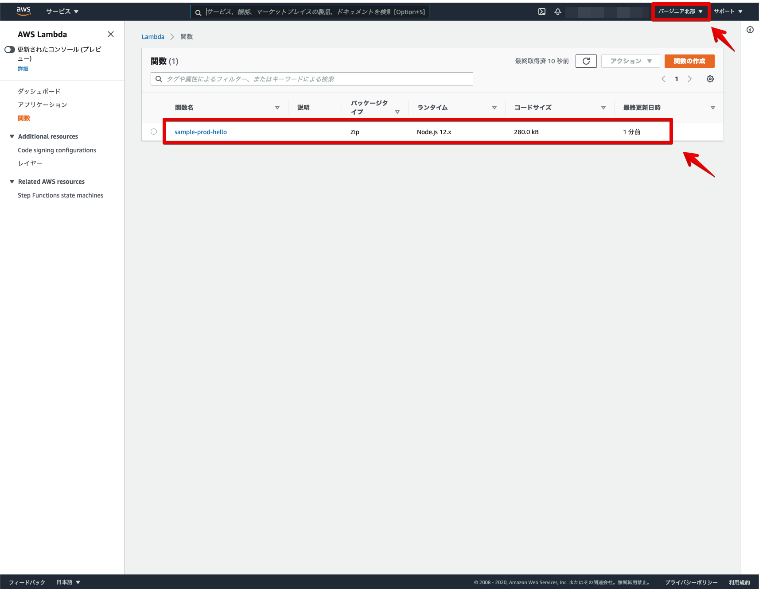Select 関数 in the sidebar
Screen dimensions: 759x589
24,118
